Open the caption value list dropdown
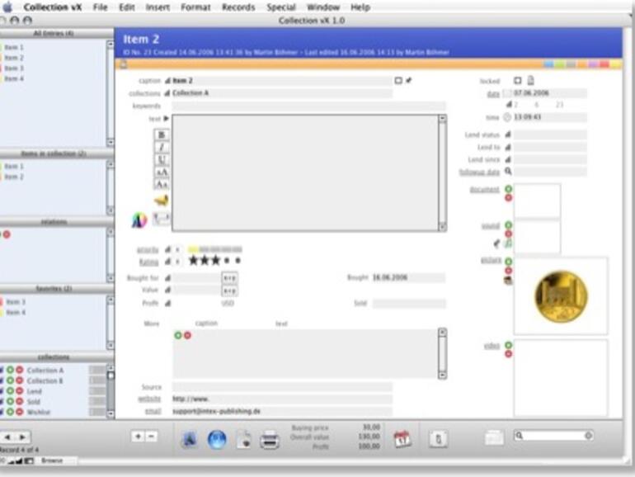 [x=167, y=81]
